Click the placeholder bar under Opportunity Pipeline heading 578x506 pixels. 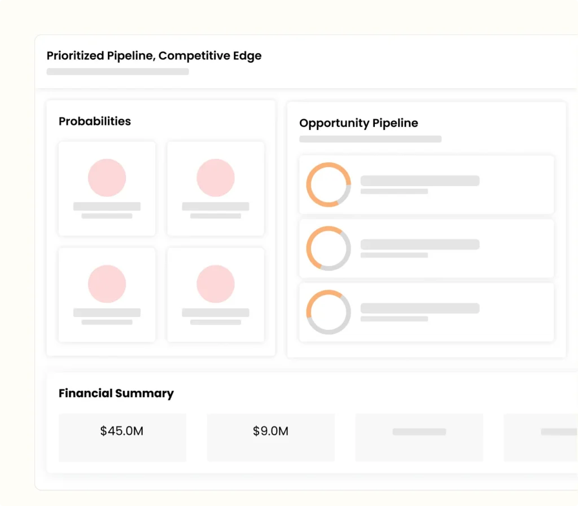point(370,139)
